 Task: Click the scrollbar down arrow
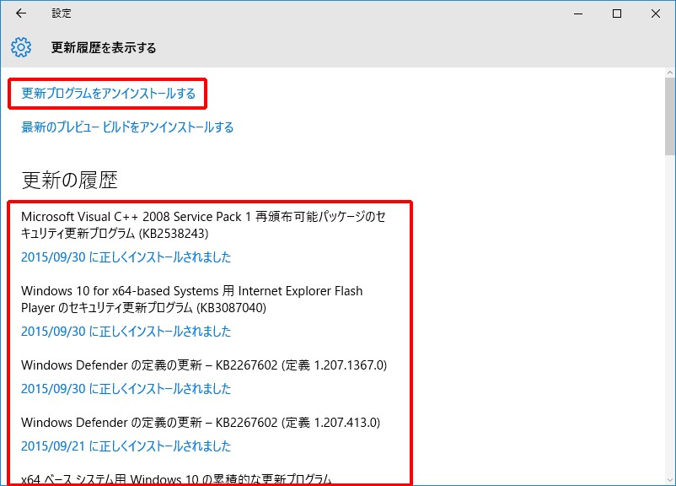pyautogui.click(x=670, y=480)
